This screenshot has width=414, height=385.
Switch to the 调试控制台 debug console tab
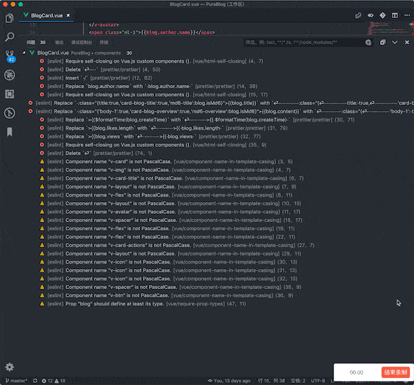81,42
